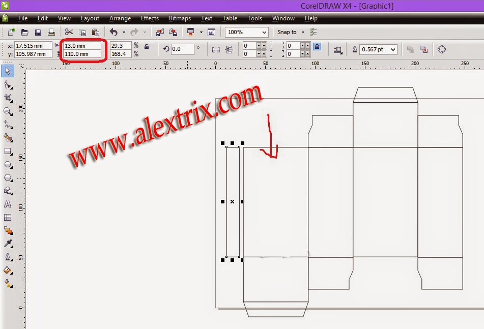This screenshot has width=484, height=329.
Task: Select the Shape tool
Action: click(x=8, y=85)
